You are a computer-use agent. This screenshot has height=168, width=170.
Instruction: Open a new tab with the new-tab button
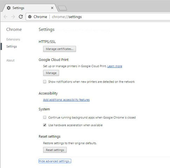pos(62,8)
